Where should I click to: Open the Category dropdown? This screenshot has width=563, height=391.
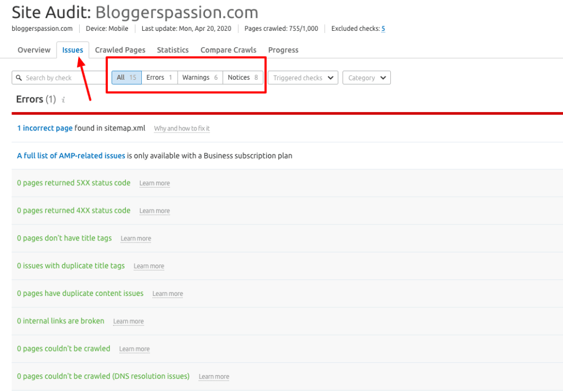pos(367,78)
